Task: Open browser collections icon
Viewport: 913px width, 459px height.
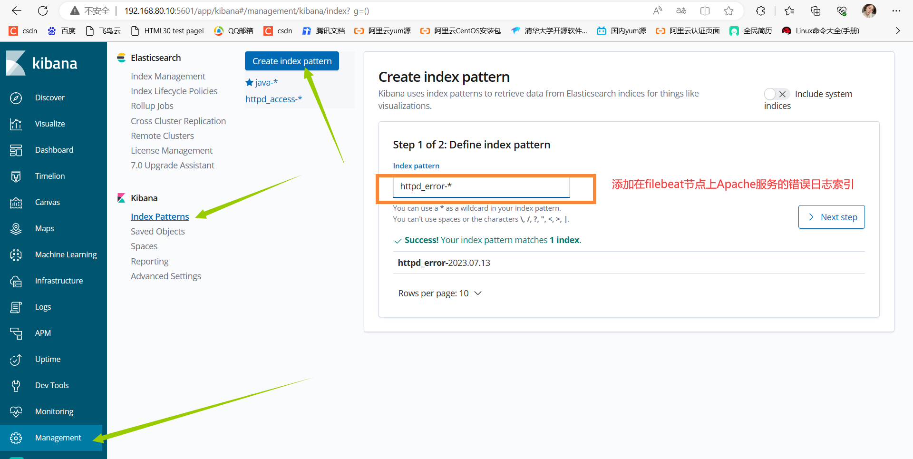Action: tap(816, 11)
